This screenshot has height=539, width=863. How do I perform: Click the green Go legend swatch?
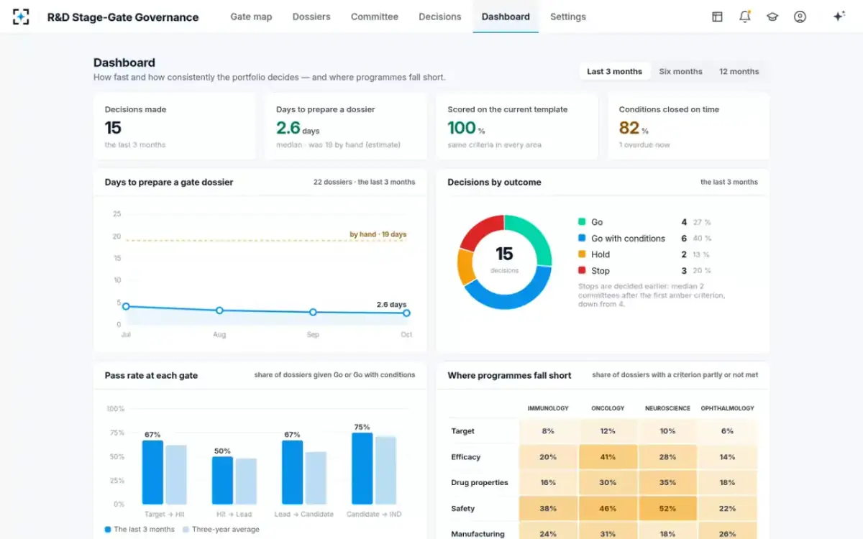point(582,222)
